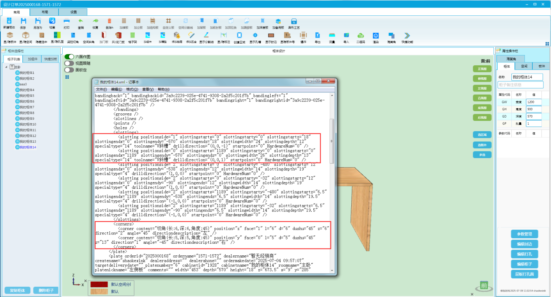The height and width of the screenshot is (297, 551).
Task: Toggle the 六面作图 switch
Action: click(x=69, y=57)
